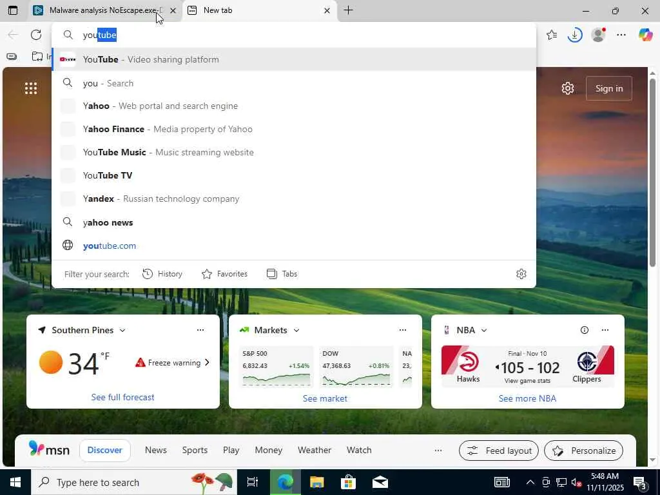Open the S&P 500 index tile
The image size is (660, 495).
tap(276, 366)
